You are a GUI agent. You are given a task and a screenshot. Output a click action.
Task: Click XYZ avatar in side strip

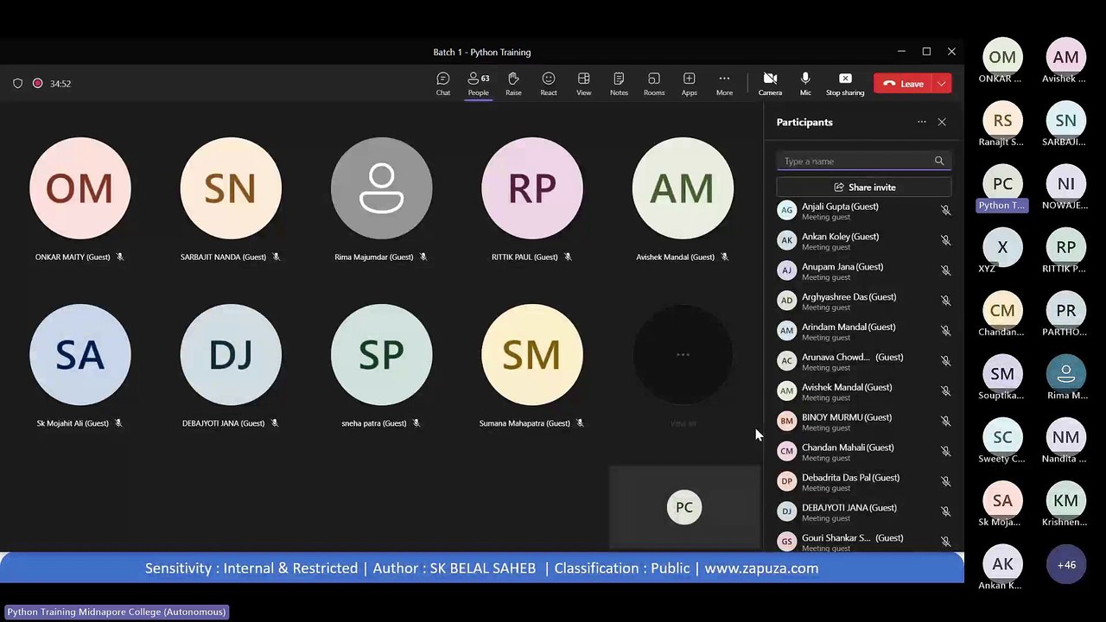pos(1002,247)
